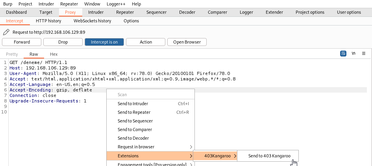Viewport: 372px width, 166px height.
Task: Choose Send to Decoder from the context menu
Action: click(151, 138)
